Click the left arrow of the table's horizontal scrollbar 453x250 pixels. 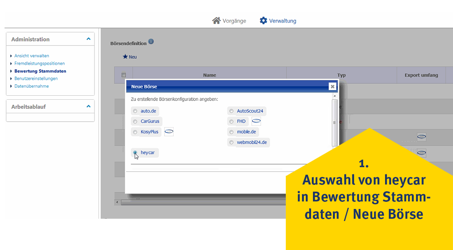click(117, 203)
